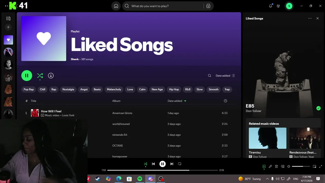The width and height of the screenshot is (325, 183).
Task: Click green check next to E85
Action: (318, 108)
